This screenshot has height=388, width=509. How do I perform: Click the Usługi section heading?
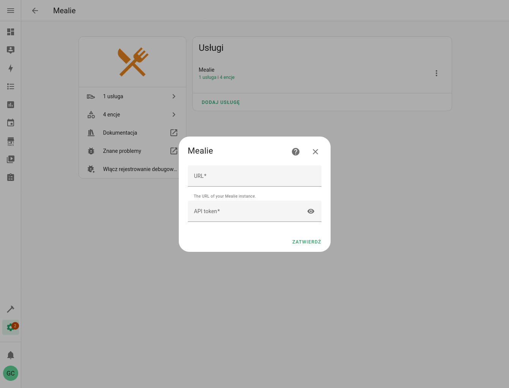pos(211,48)
